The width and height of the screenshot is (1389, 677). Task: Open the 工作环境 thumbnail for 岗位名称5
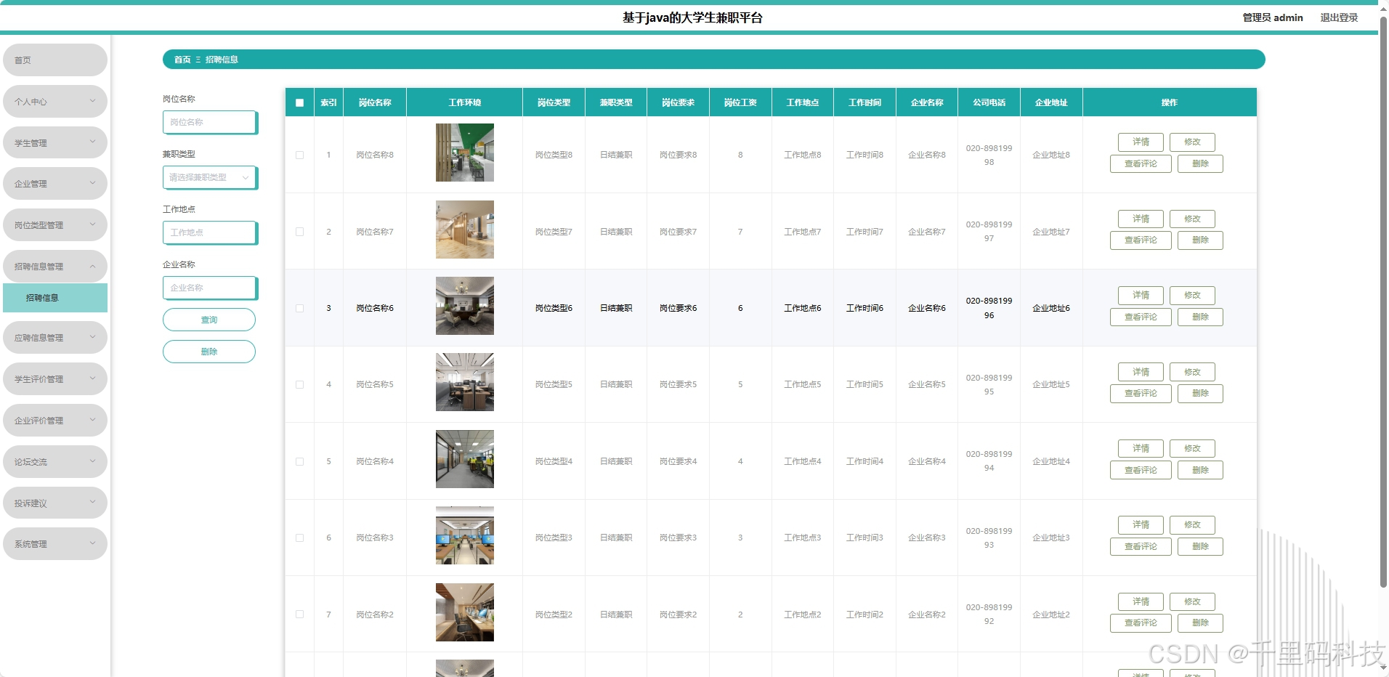coord(465,382)
